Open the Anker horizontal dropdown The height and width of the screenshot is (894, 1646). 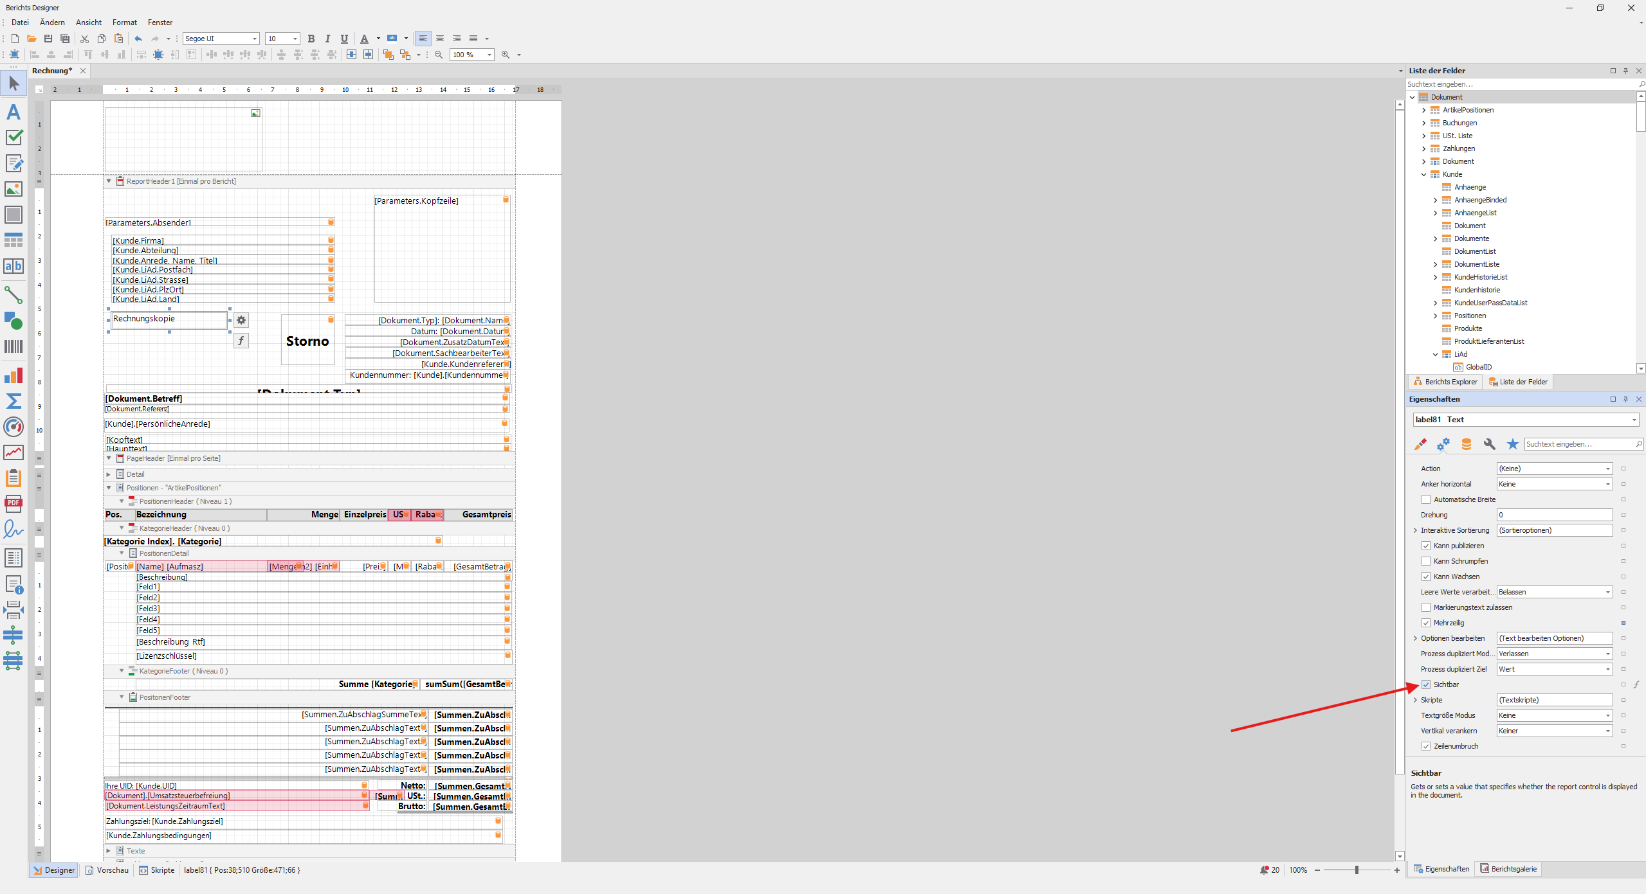[1607, 484]
